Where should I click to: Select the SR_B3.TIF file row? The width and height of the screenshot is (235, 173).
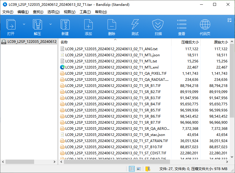(x=144, y=98)
